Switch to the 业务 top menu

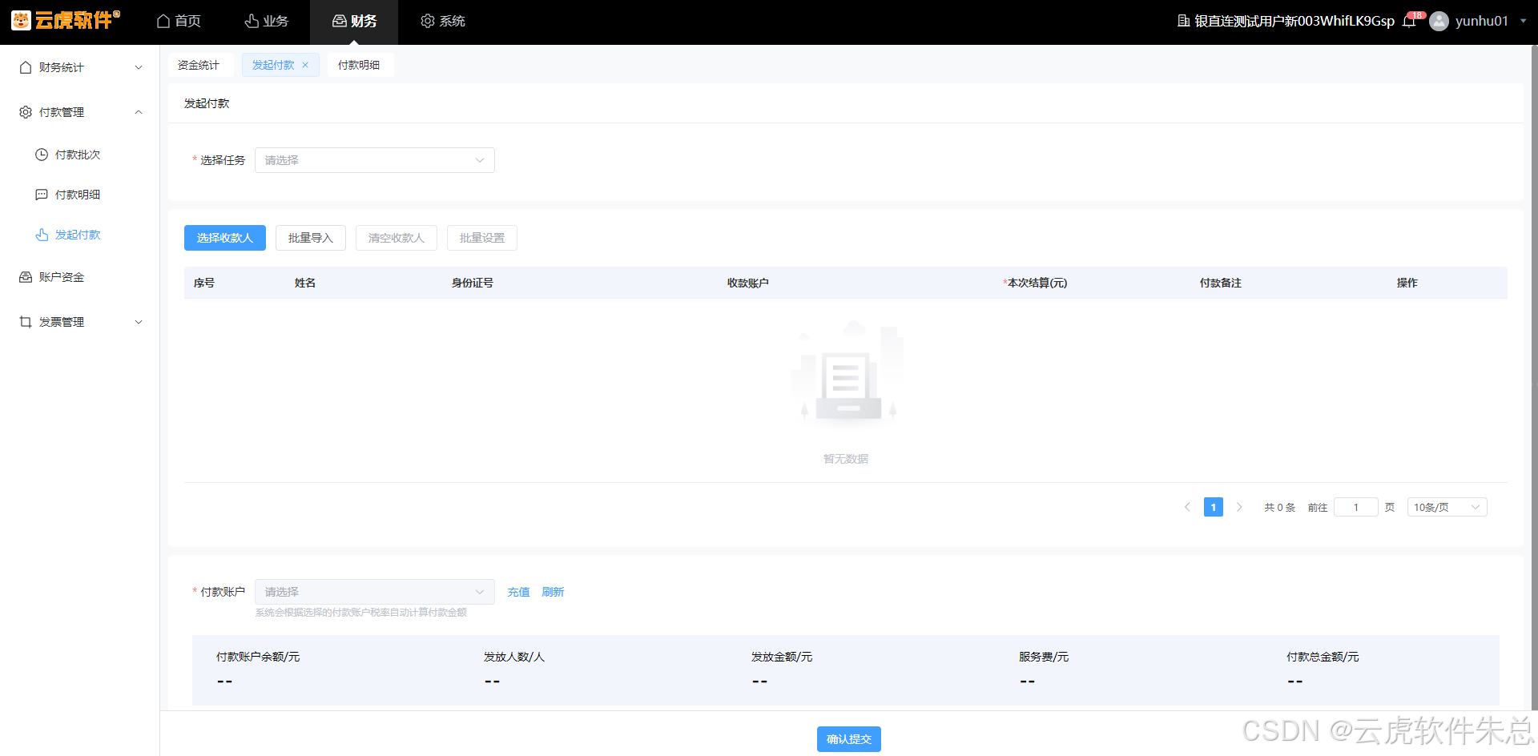coord(267,22)
